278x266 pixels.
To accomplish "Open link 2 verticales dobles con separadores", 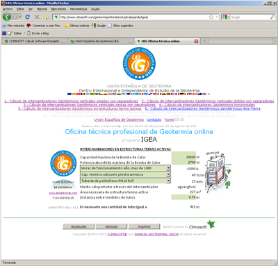I will (x=208, y=101).
